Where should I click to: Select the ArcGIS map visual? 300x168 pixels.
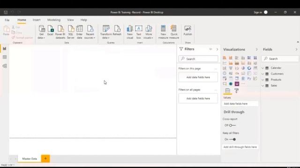point(231,84)
